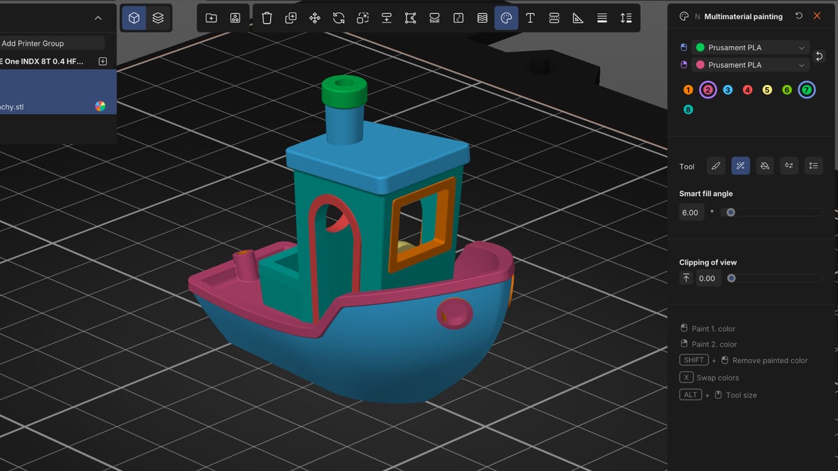Click the smart fill angle value field
The image size is (838, 471).
[x=690, y=213]
